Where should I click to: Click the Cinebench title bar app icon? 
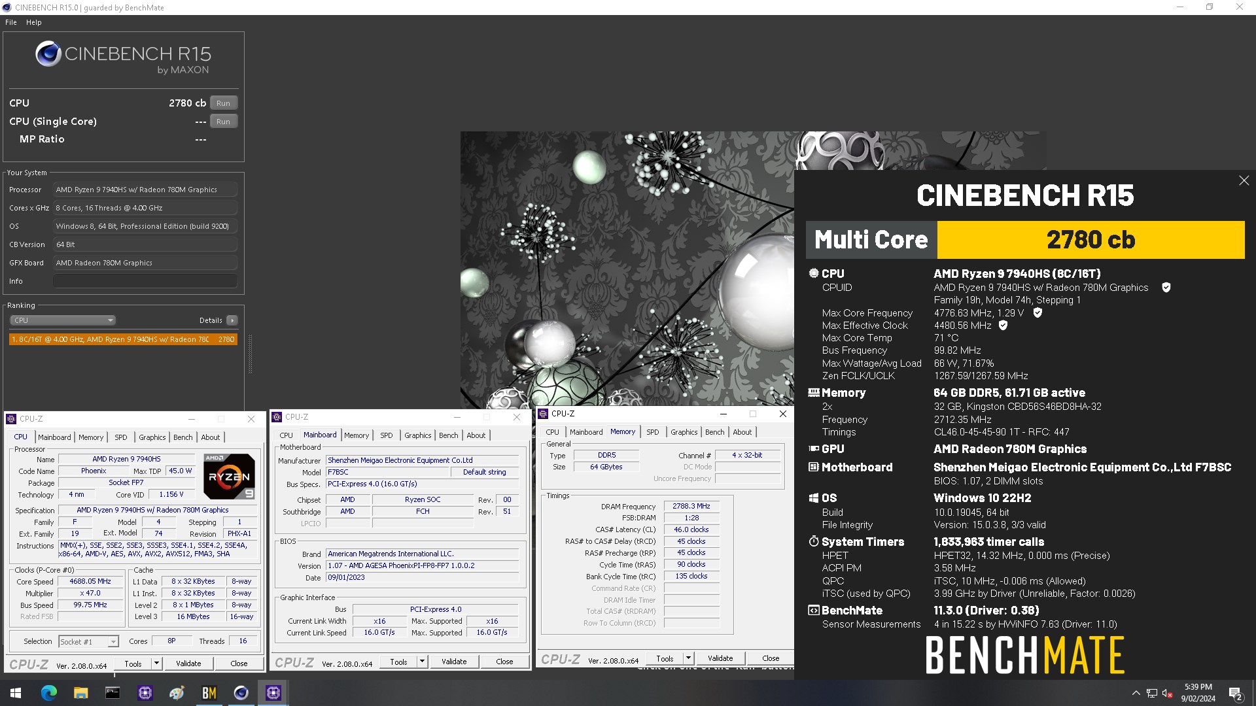(x=7, y=7)
